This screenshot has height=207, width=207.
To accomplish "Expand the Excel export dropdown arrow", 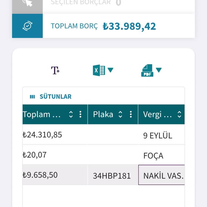I will tap(111, 70).
